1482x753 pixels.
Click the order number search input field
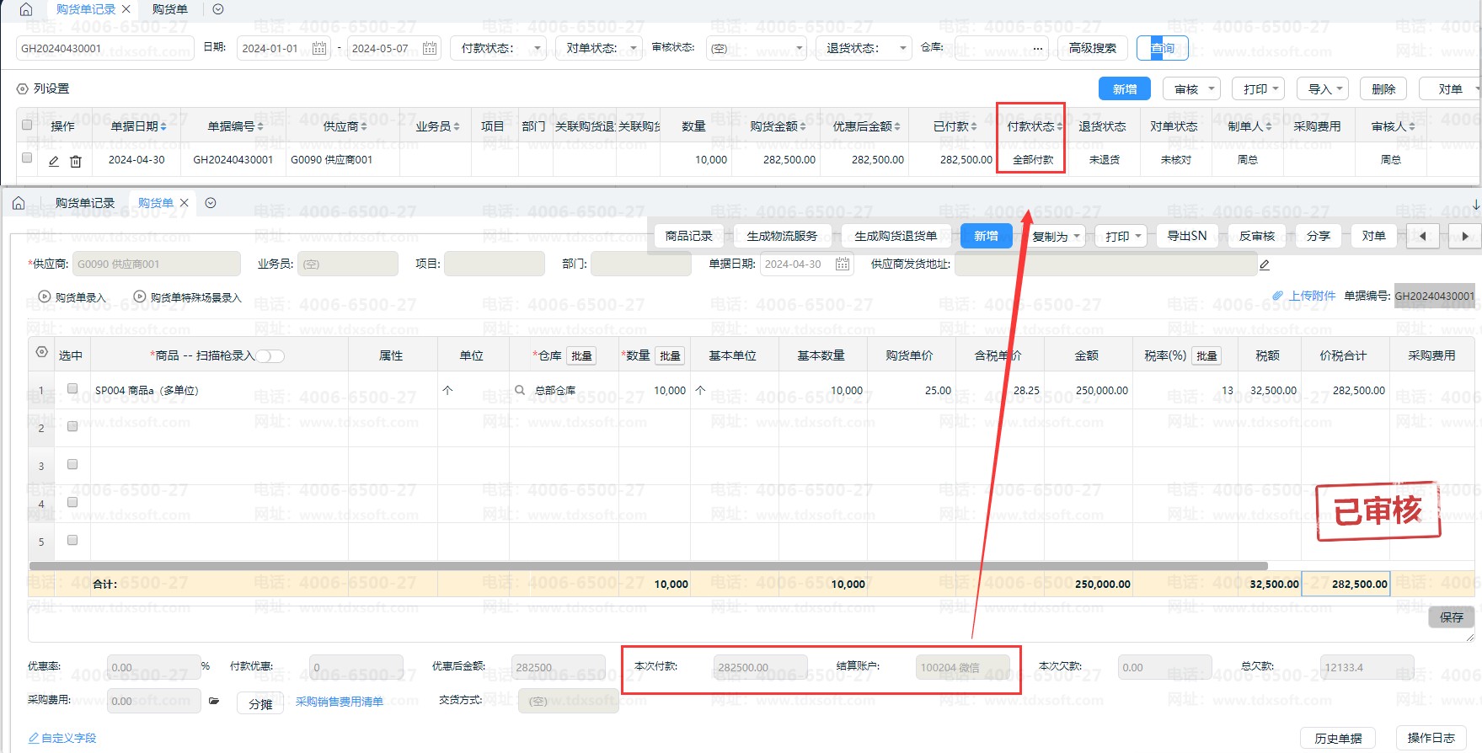tap(104, 48)
